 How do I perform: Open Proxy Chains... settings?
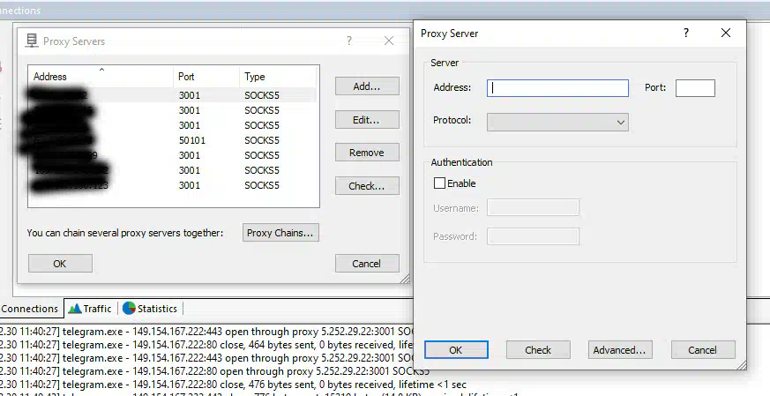(x=280, y=233)
